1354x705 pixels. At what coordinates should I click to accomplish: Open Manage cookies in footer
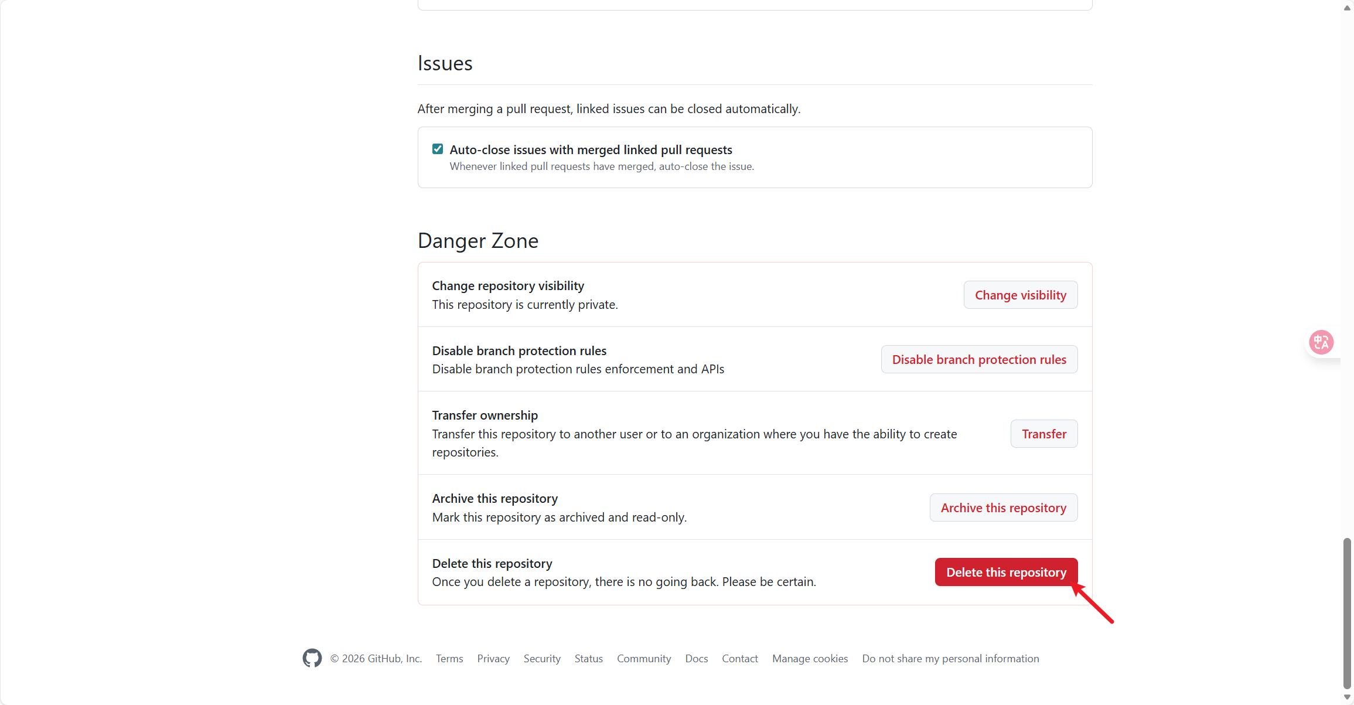(x=810, y=659)
